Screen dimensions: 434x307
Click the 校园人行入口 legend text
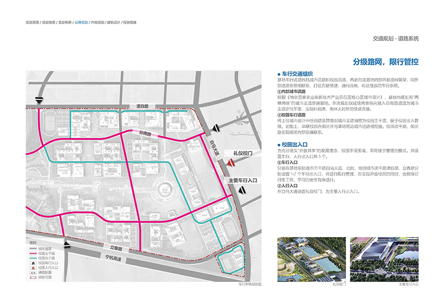48,268
